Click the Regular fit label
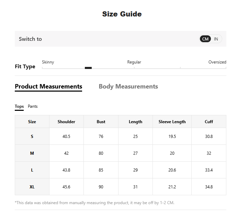The image size is (237, 211). tap(134, 62)
